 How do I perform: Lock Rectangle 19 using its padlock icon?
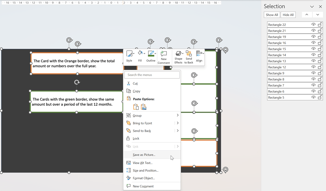point(320,37)
